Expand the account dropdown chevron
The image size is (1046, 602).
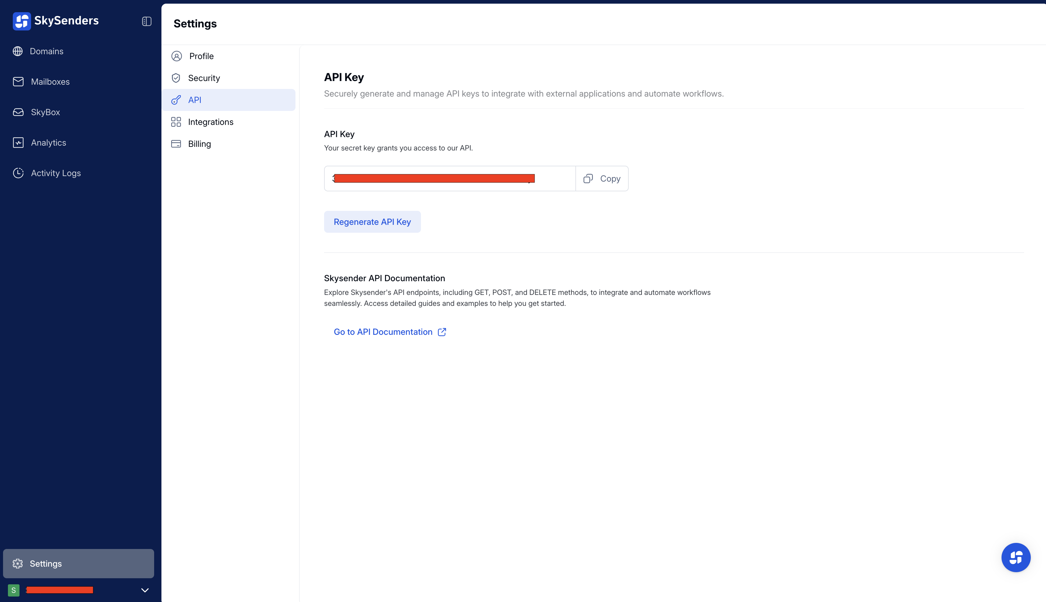(x=145, y=590)
